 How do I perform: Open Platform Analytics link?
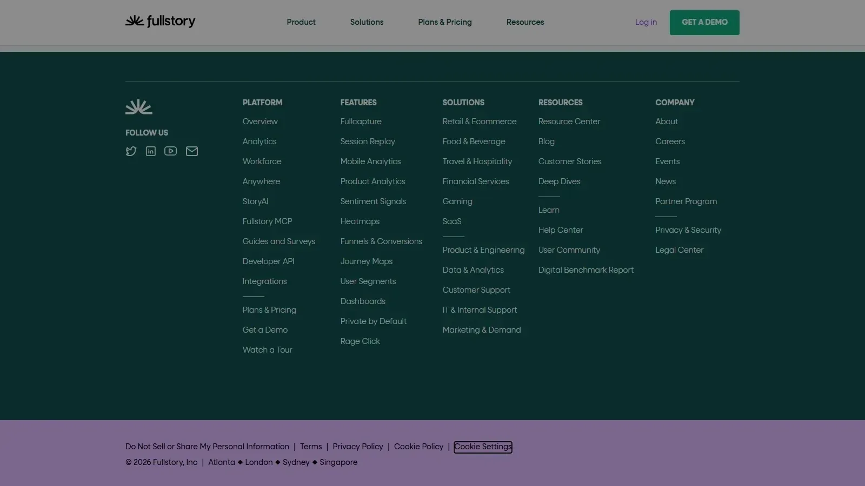coord(259,141)
